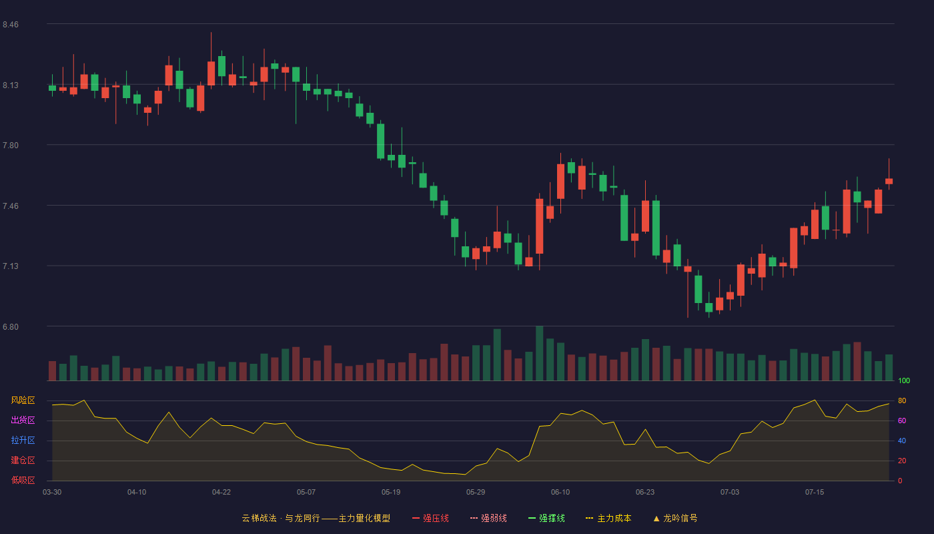Select the 60 indicator axis value

pos(902,421)
